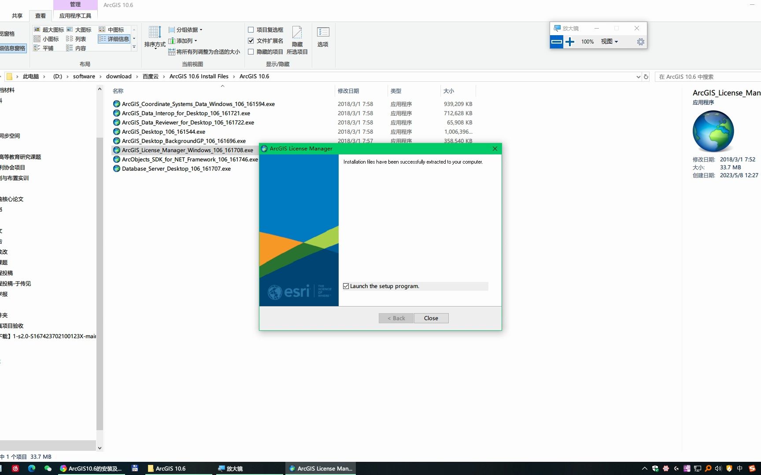The width and height of the screenshot is (761, 475).
Task: Toggle the 预览窗格 preview pane button
Action: click(7, 34)
